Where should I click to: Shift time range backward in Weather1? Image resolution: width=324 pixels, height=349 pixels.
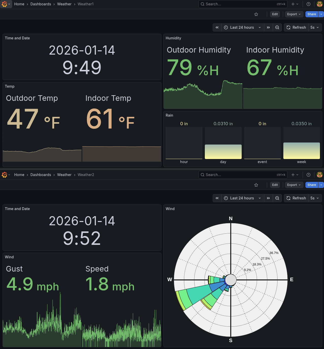[x=217, y=27]
